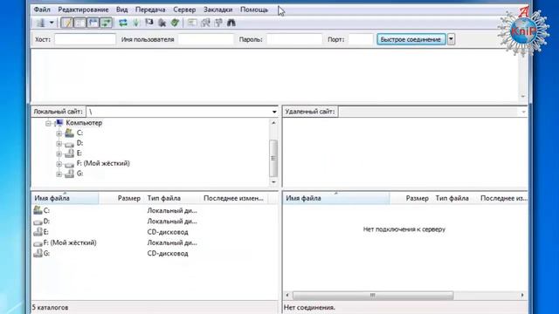Select D: drive in local tree

point(79,143)
